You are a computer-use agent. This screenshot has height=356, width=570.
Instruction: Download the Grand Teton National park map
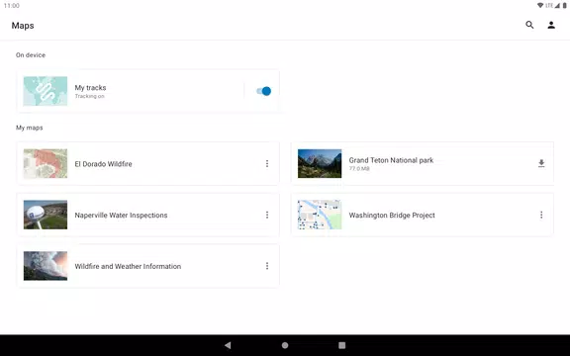(541, 163)
